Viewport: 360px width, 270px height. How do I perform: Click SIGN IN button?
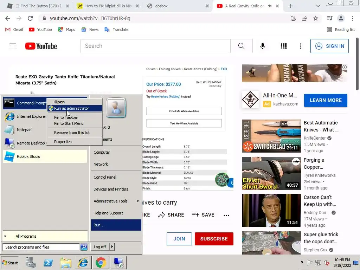click(x=329, y=46)
